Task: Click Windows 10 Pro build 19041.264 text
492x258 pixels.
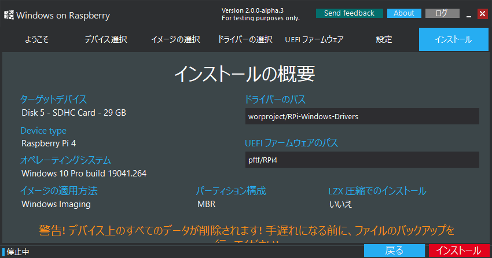Action: click(x=84, y=174)
